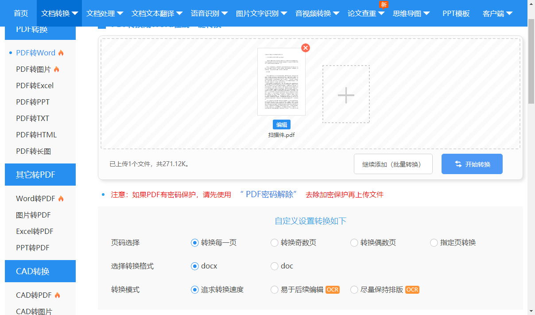Open CAD转图片 in sidebar
The image size is (535, 315).
(34, 311)
